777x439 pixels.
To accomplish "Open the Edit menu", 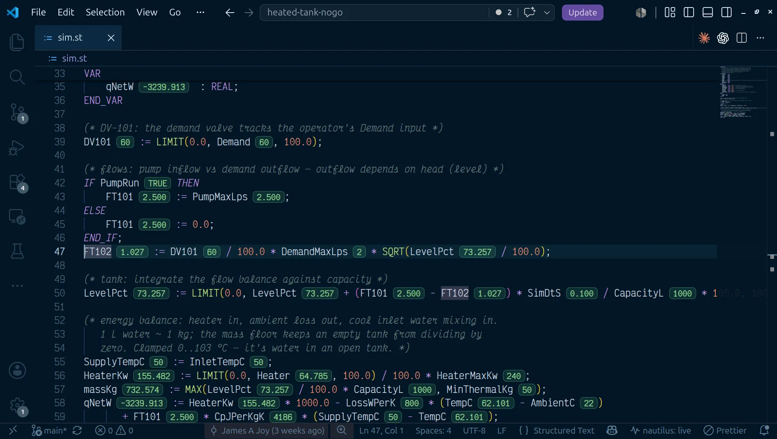I will (66, 13).
